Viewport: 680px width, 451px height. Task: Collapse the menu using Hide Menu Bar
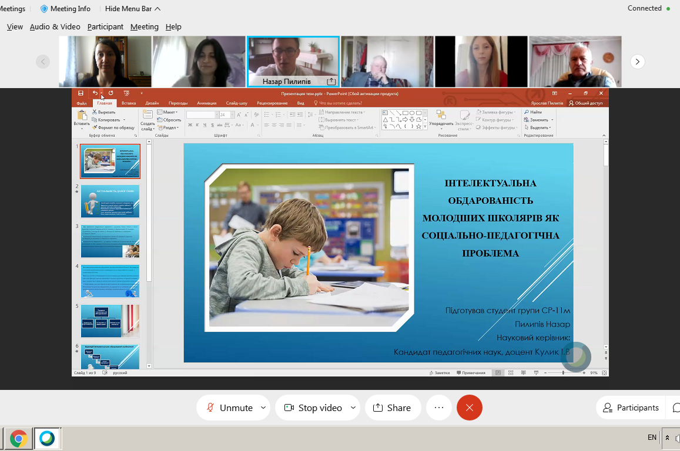133,9
